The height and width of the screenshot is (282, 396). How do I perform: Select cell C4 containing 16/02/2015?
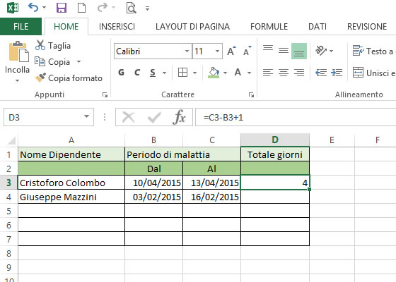pos(211,197)
